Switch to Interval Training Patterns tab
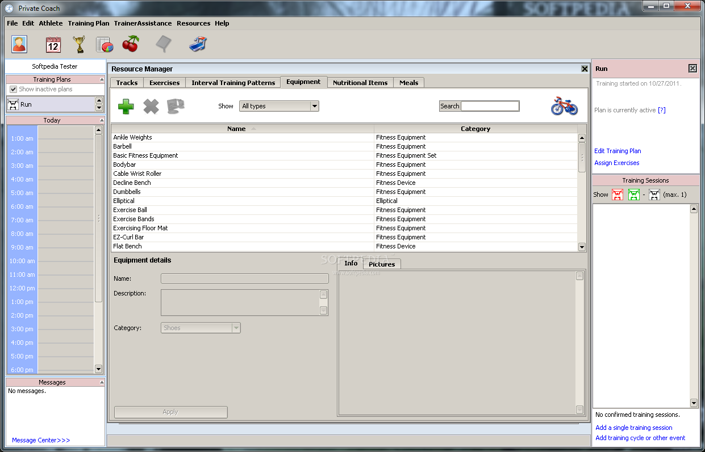This screenshot has height=452, width=705. pyautogui.click(x=233, y=83)
